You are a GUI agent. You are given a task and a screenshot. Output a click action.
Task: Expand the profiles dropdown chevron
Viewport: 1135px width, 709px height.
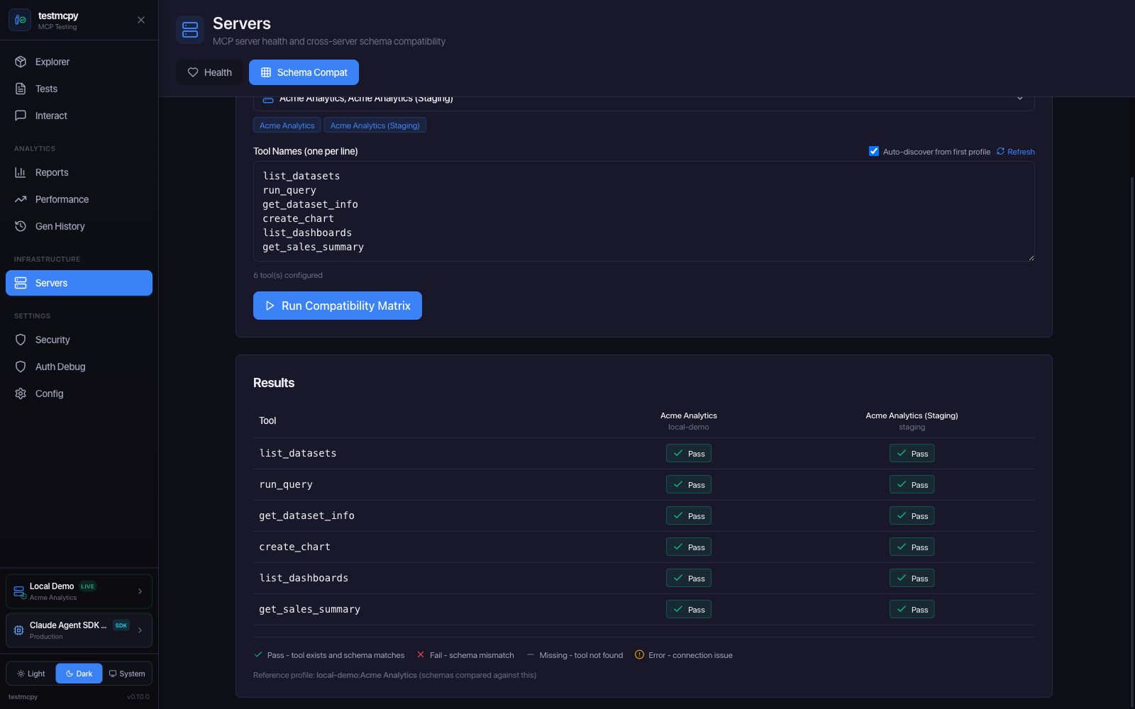pos(1020,99)
